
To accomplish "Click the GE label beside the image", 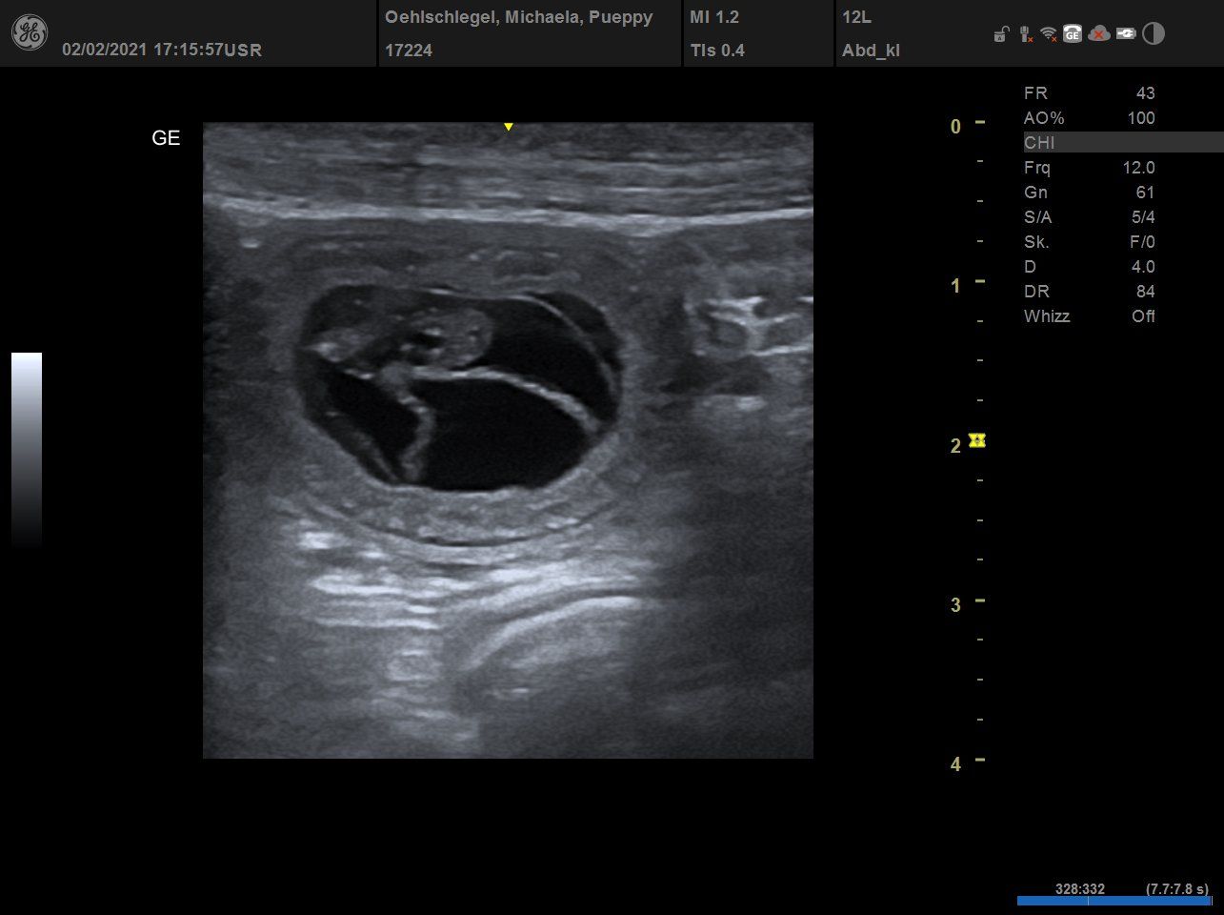I will [x=166, y=138].
